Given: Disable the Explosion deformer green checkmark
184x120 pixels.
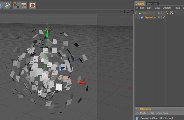Looking at the screenshot, I should [164, 17].
